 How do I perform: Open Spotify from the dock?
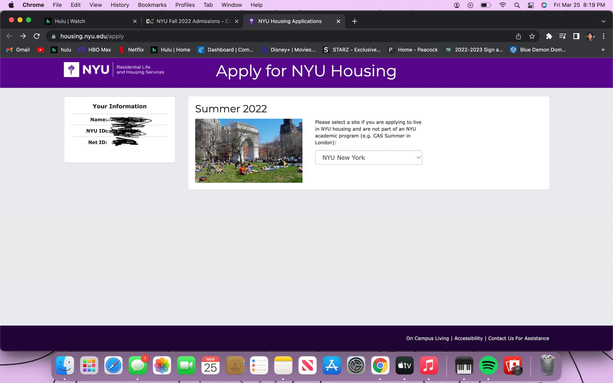(488, 366)
